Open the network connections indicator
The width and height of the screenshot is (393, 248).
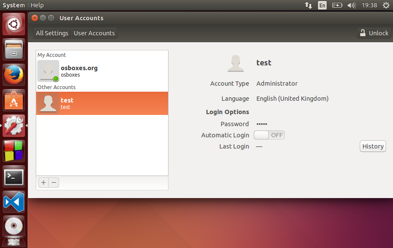pyautogui.click(x=308, y=5)
